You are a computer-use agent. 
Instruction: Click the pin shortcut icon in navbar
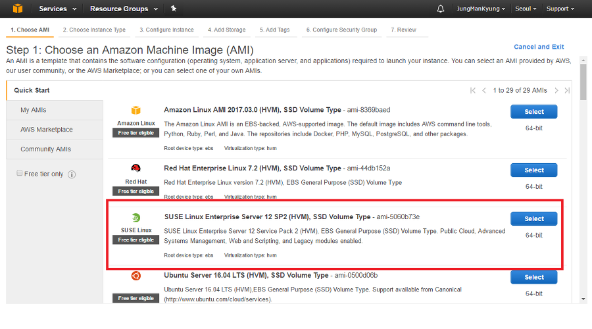click(173, 9)
